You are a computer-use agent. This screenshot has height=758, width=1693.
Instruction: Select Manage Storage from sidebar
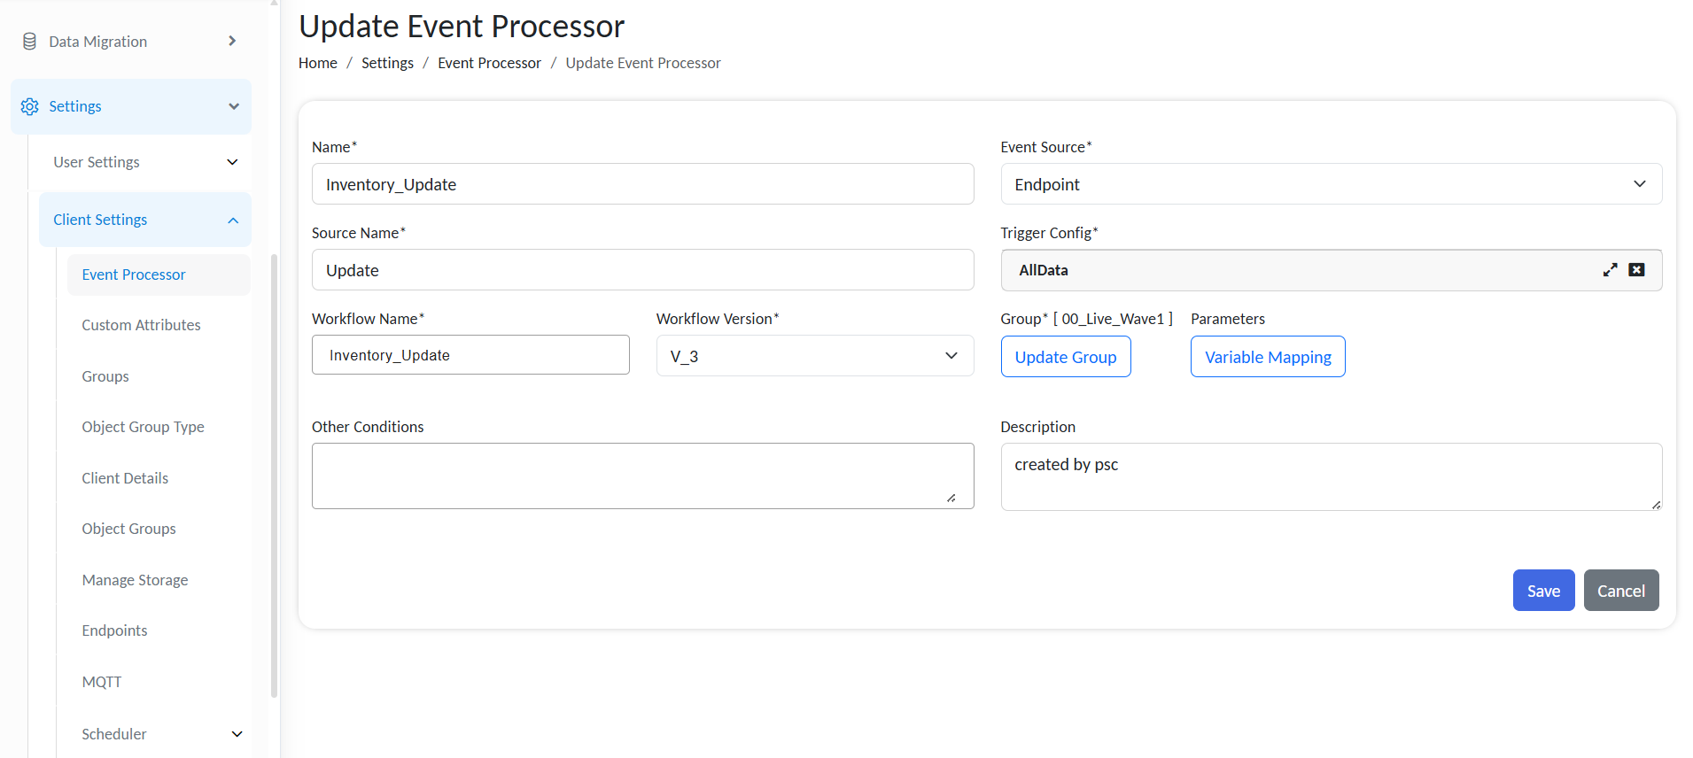click(x=135, y=580)
